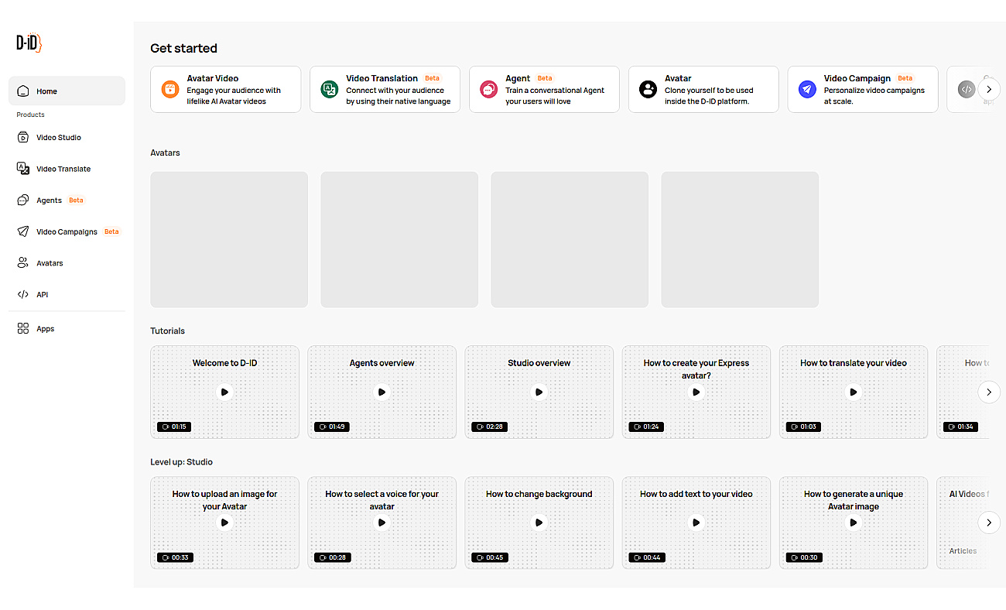Play How to add text to your video
This screenshot has width=1006, height=610.
tap(696, 523)
